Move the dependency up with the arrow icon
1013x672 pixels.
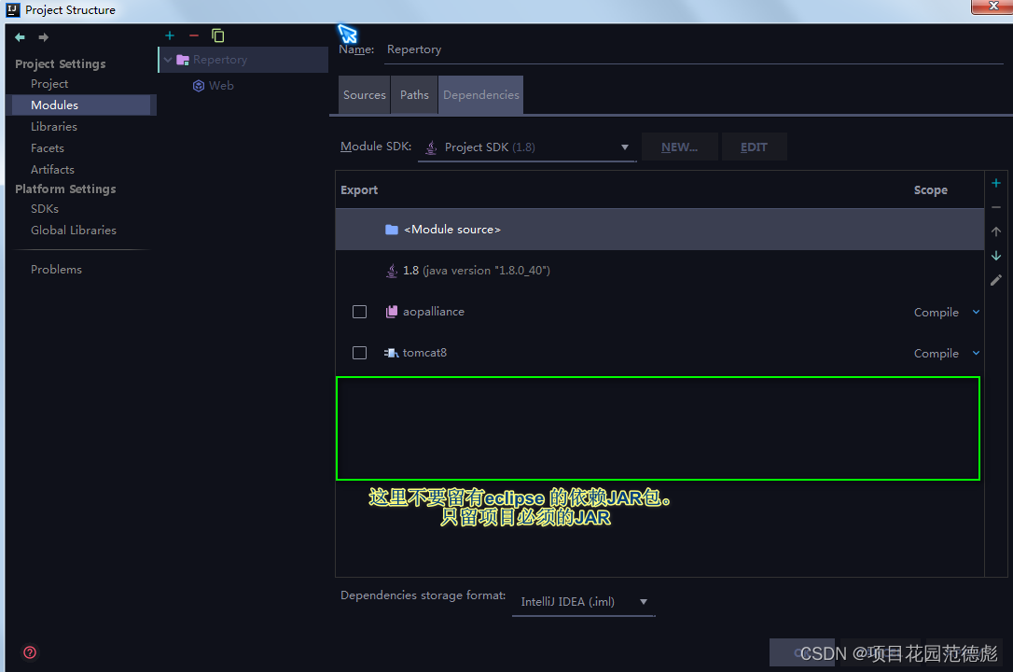coord(996,231)
